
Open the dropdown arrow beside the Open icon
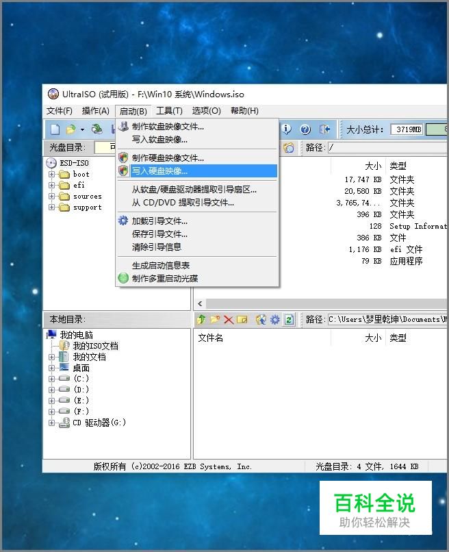(x=82, y=130)
